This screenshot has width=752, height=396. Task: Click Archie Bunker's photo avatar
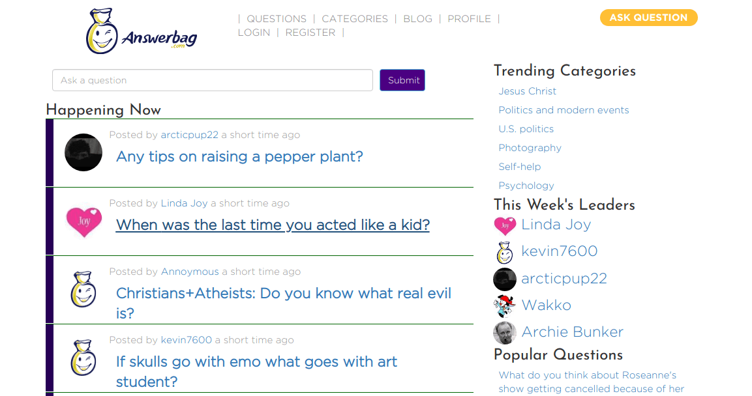[x=505, y=333]
